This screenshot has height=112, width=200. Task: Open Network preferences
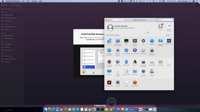117,63
